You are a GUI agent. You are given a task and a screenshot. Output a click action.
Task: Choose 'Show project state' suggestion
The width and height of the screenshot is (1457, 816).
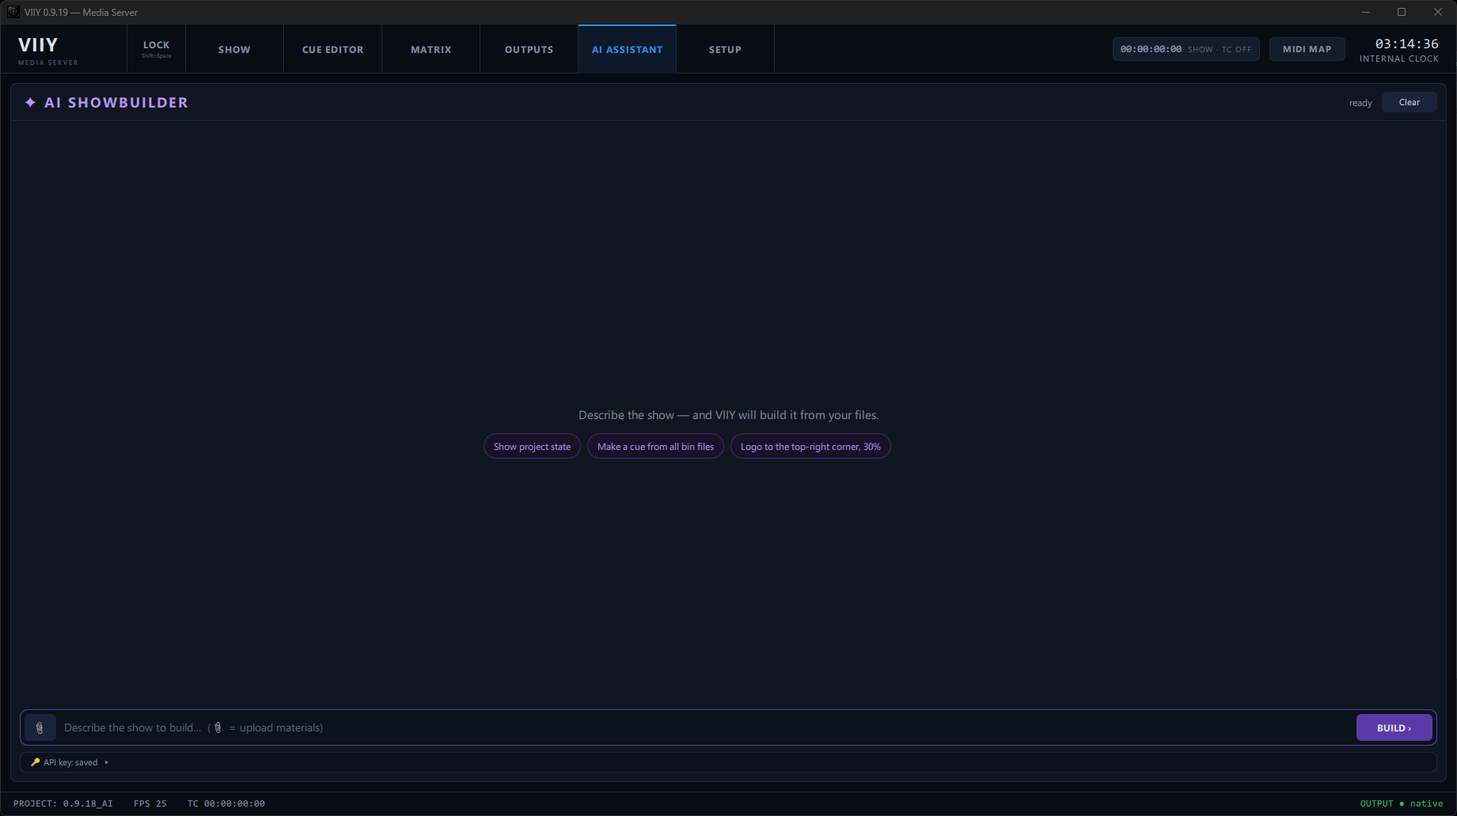(532, 447)
